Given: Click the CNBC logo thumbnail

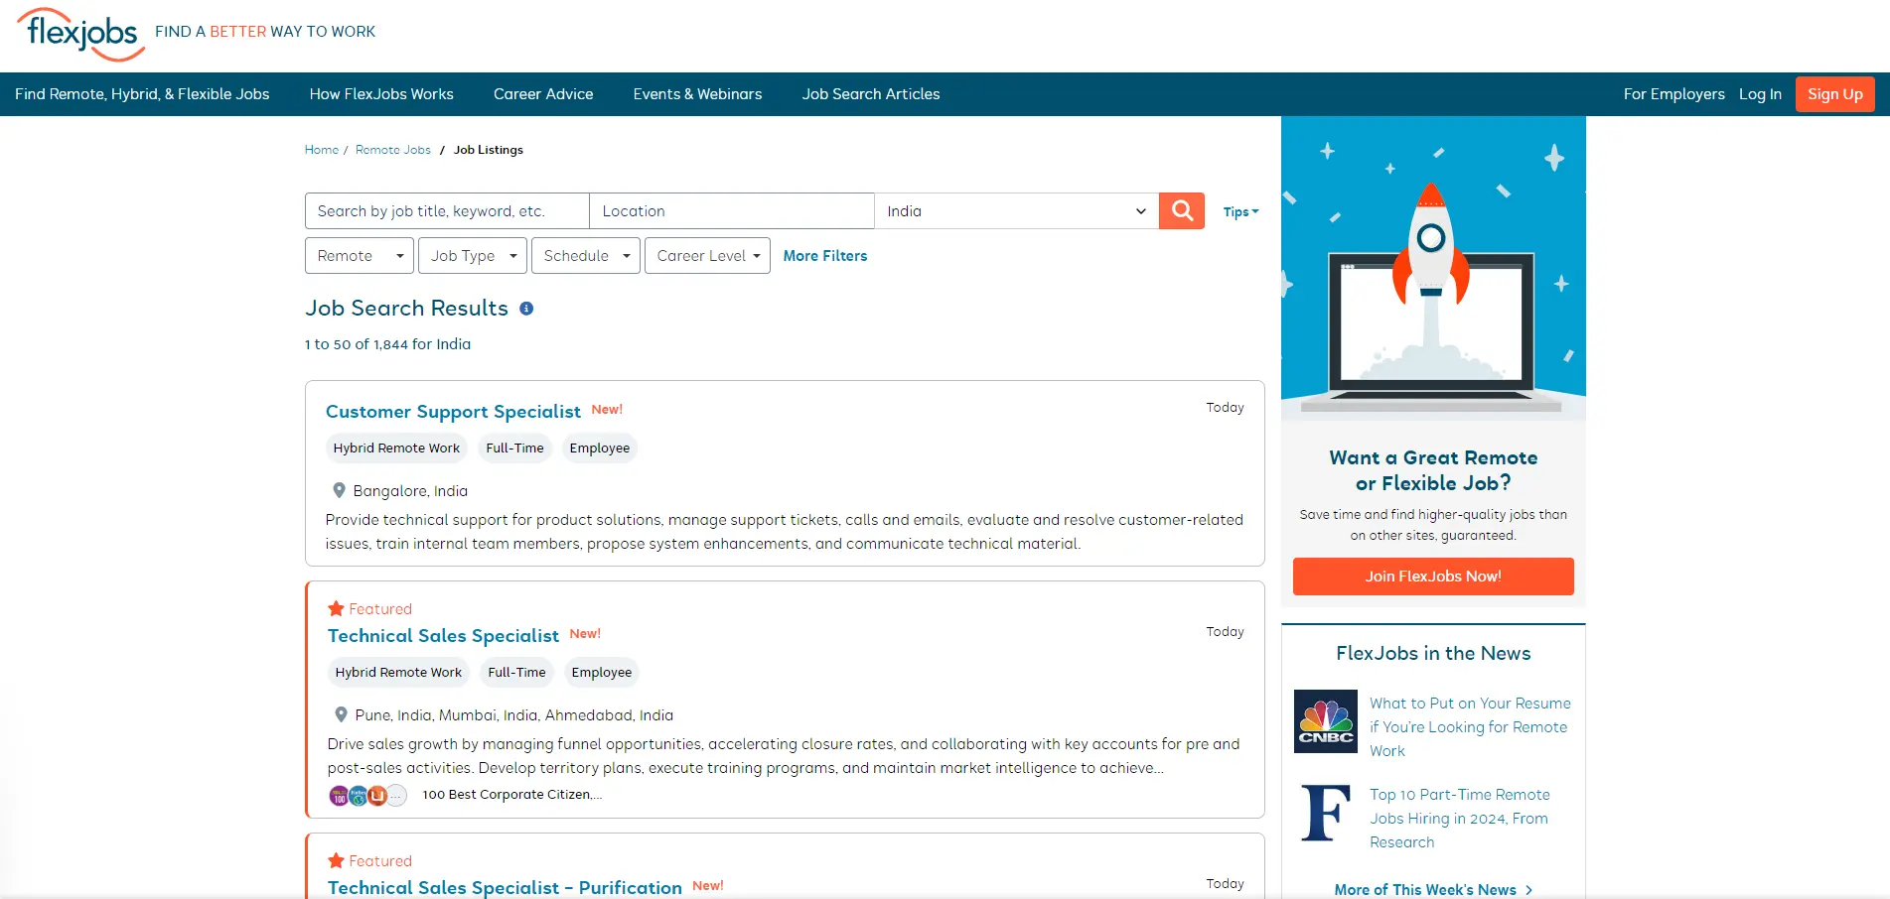Looking at the screenshot, I should [1326, 721].
